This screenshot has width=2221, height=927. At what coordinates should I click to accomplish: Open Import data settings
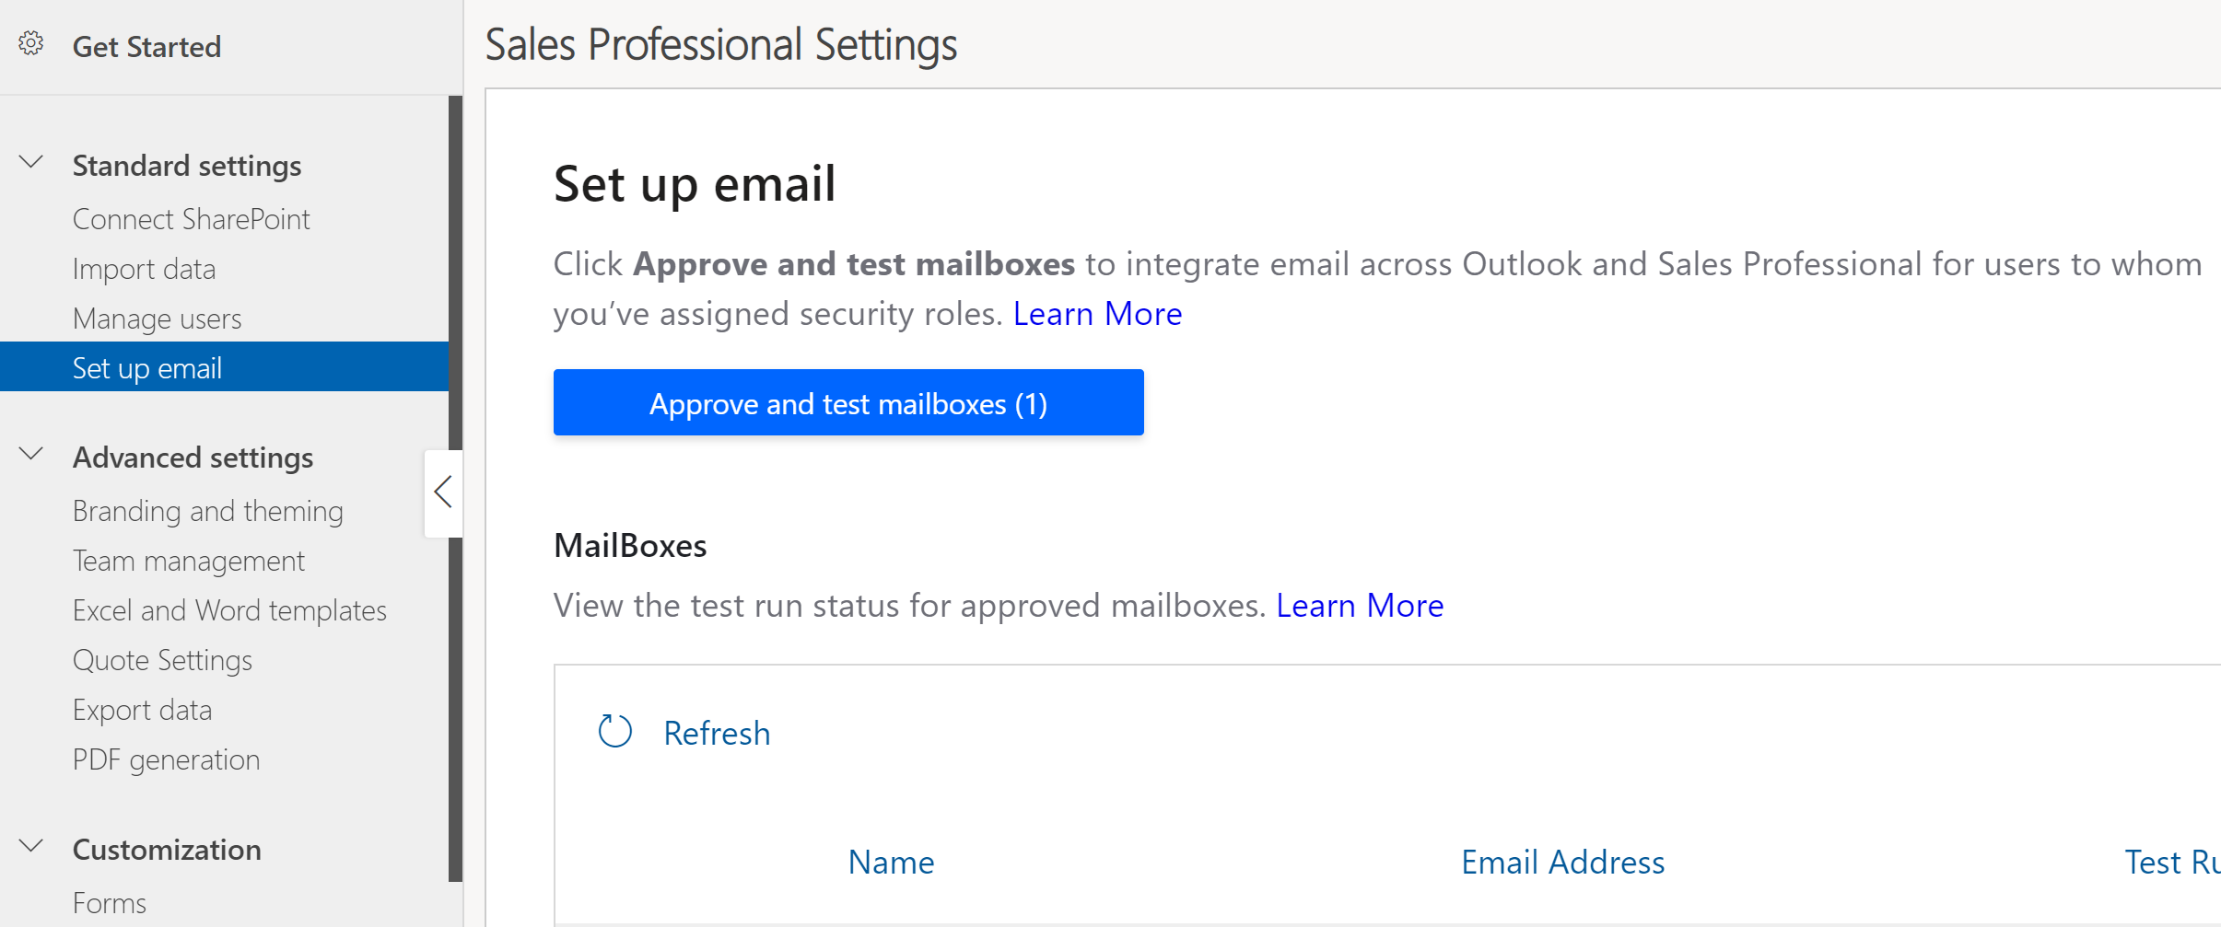point(144,269)
